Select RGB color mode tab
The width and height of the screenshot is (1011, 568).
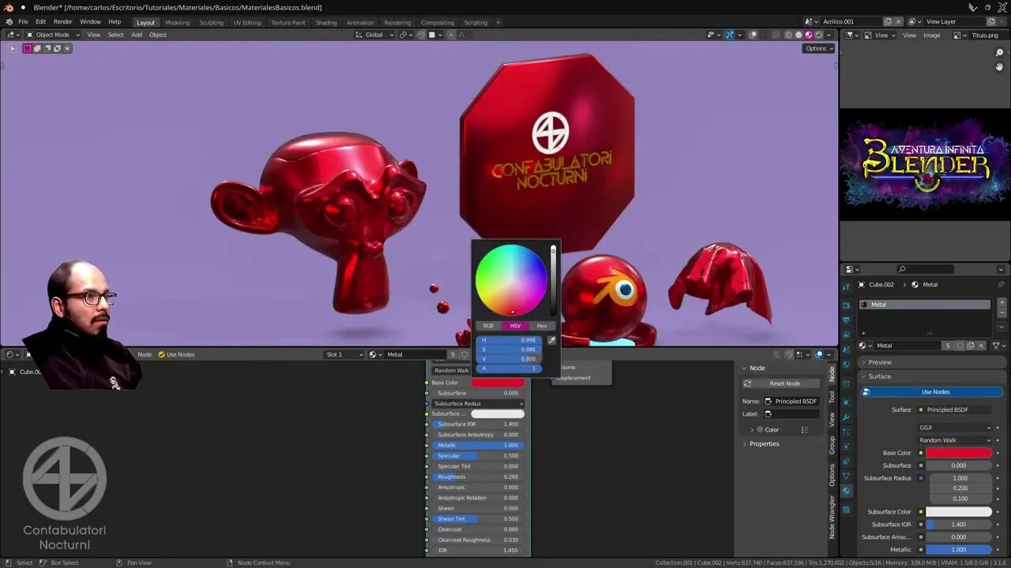(x=488, y=326)
